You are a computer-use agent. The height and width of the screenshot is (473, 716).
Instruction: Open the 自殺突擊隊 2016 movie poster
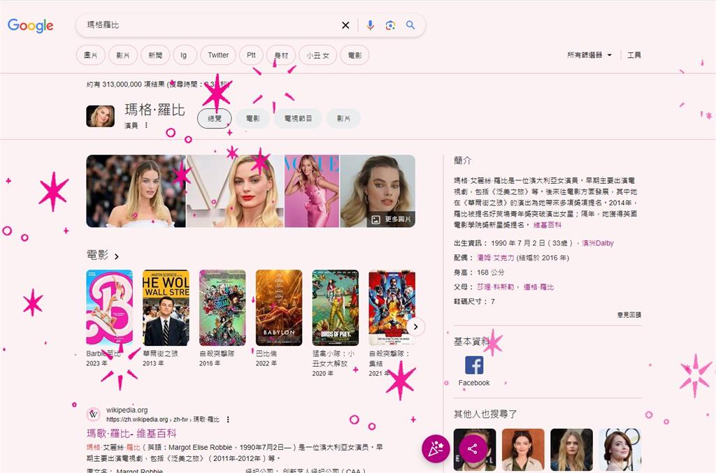click(x=222, y=307)
